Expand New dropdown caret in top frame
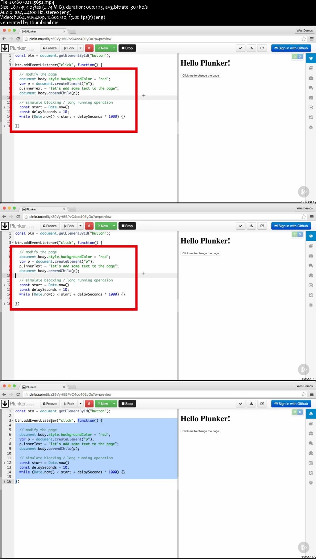The width and height of the screenshot is (316, 559). pos(114,48)
